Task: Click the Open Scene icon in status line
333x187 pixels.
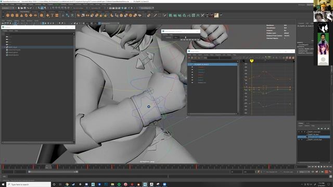Action: (22, 8)
